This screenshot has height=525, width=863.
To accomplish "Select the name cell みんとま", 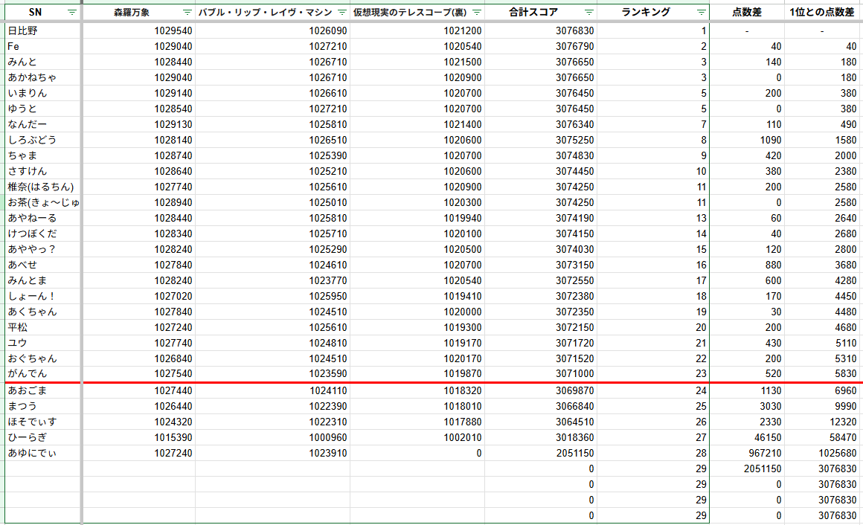I will click(x=43, y=280).
